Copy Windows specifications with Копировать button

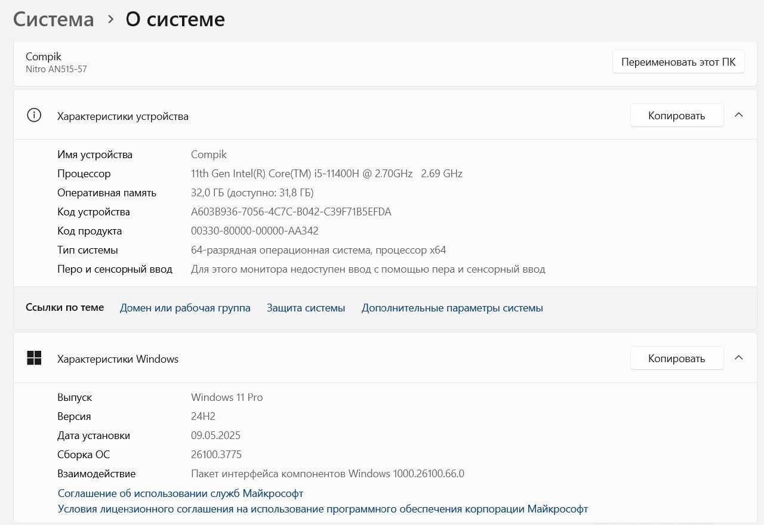click(x=677, y=358)
